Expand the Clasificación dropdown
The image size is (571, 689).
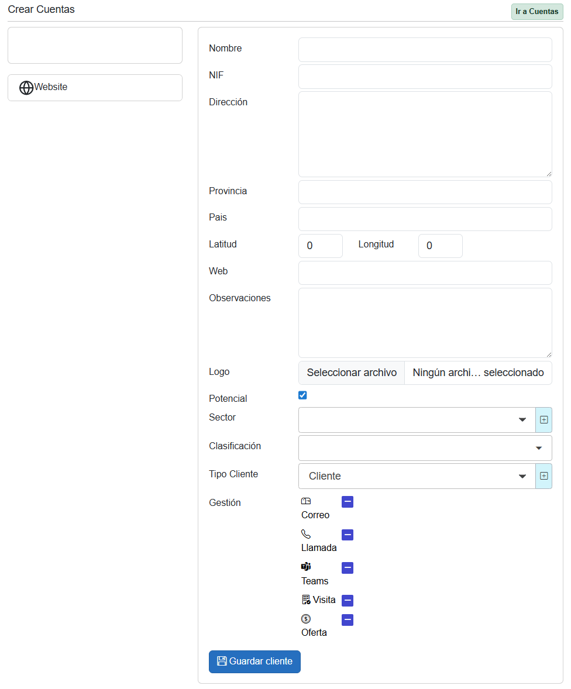[x=425, y=448]
